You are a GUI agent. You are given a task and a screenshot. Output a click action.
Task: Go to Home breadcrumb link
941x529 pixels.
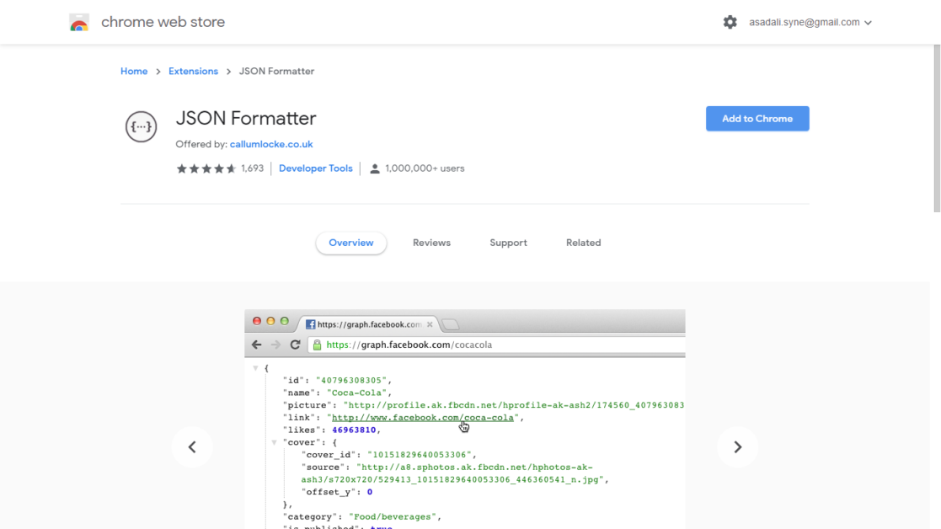click(134, 72)
